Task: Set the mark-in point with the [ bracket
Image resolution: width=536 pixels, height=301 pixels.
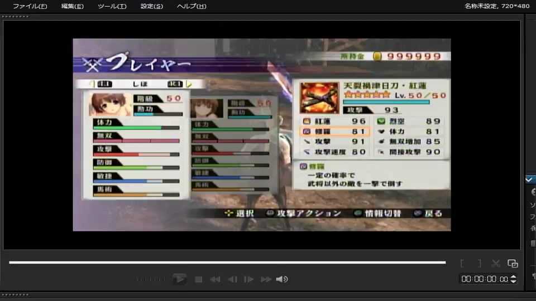Action: [x=462, y=264]
